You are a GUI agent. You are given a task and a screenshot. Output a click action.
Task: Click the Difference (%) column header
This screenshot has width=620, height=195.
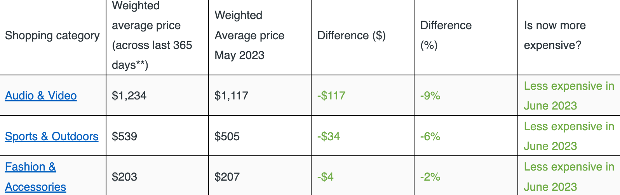446,35
